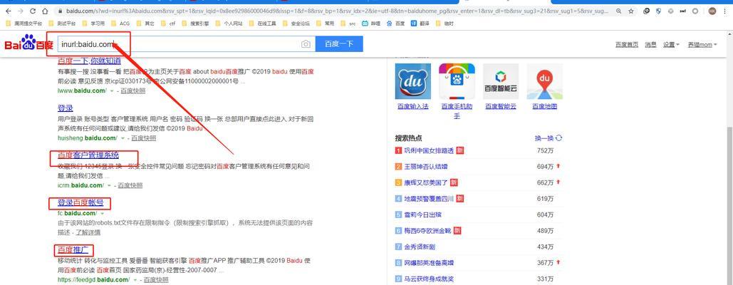Open the 百度推广 result title
Image resolution: width=733 pixels, height=285 pixels.
click(x=73, y=250)
